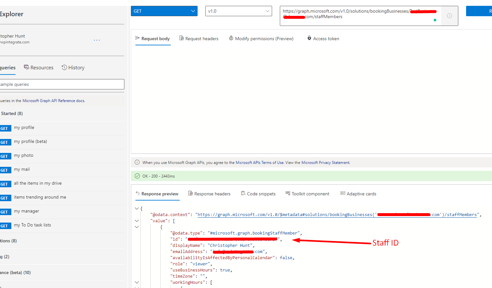Click the OK - 200 - 2443ms status text
Image resolution: width=492 pixels, height=288 pixels.
click(x=158, y=176)
